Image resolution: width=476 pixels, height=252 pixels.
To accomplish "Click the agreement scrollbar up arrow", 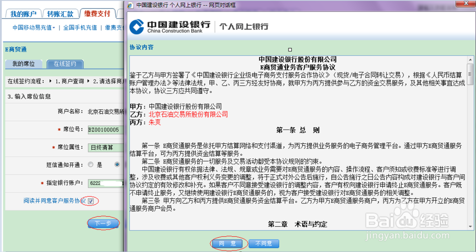I will click(470, 59).
